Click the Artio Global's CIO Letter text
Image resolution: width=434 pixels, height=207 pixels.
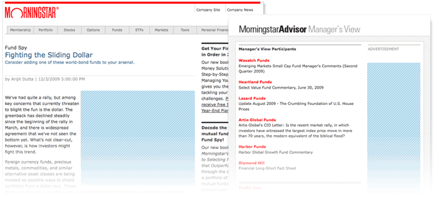click(x=295, y=131)
